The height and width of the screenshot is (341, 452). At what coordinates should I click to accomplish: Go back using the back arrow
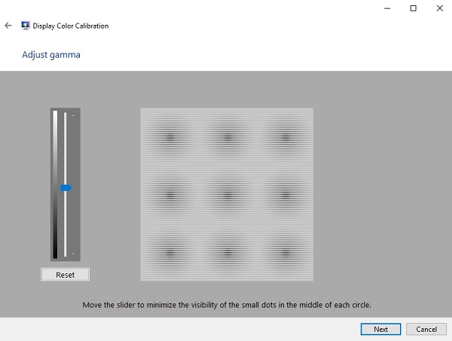pos(8,26)
